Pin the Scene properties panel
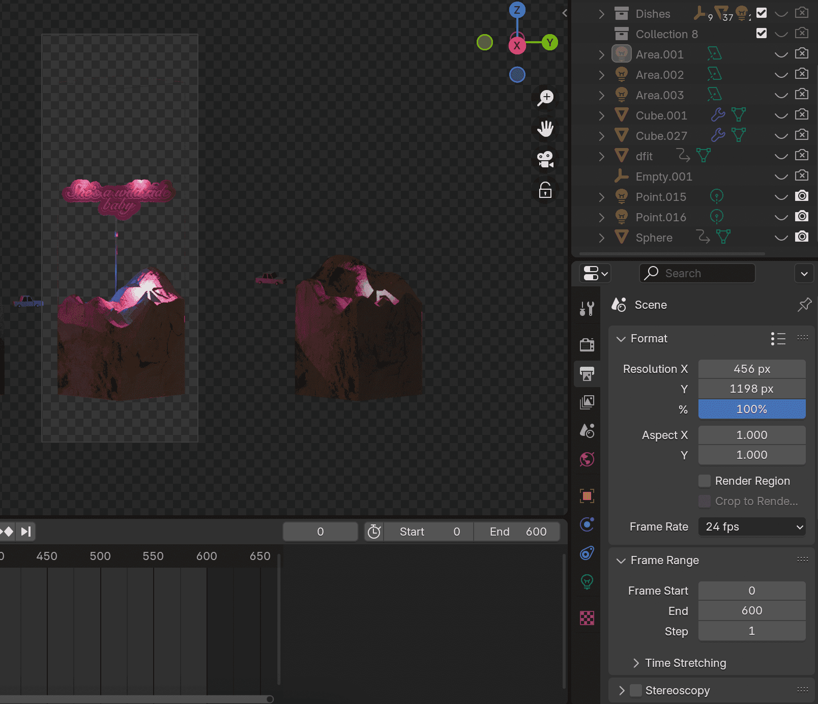818x704 pixels. (804, 305)
